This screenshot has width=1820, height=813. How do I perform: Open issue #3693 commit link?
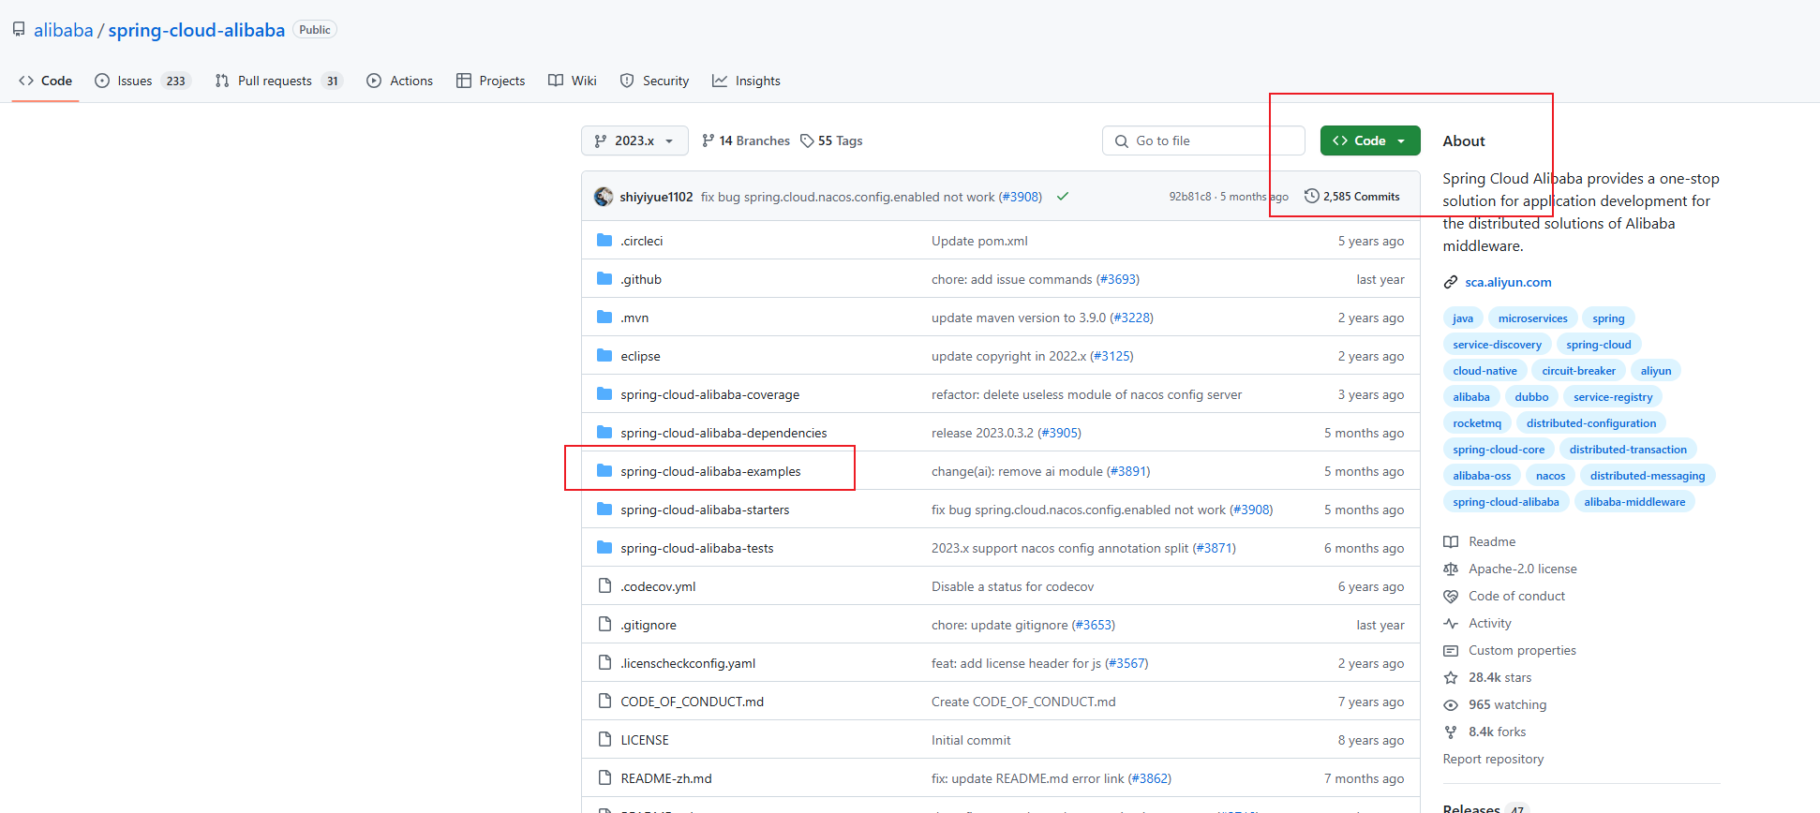coord(1118,279)
